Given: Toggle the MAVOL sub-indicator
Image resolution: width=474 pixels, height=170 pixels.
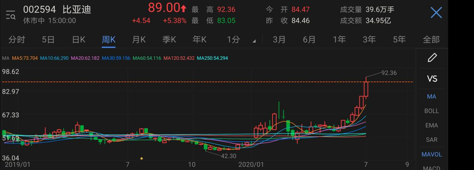Looking at the screenshot, I should [432, 154].
